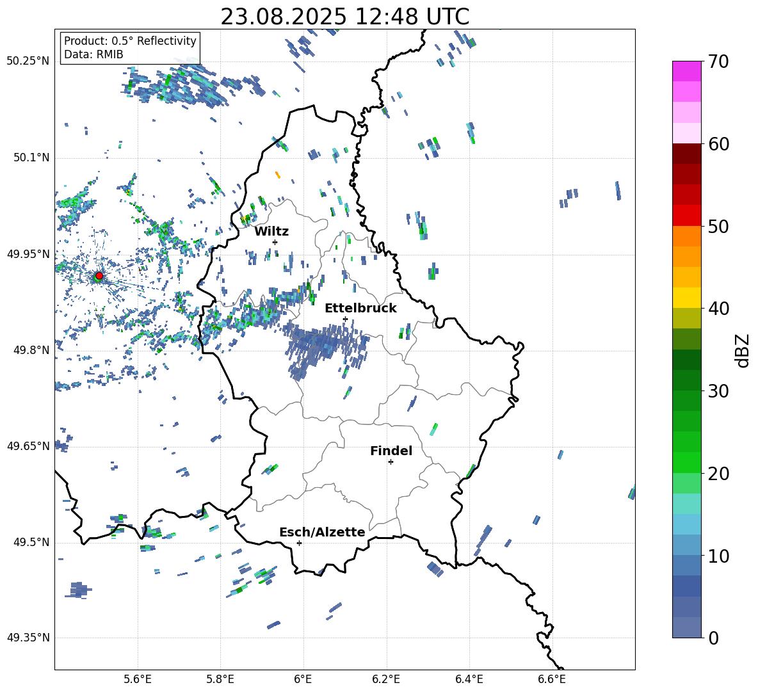Click the longitude label 6°E
The height and width of the screenshot is (692, 758).
click(x=303, y=679)
